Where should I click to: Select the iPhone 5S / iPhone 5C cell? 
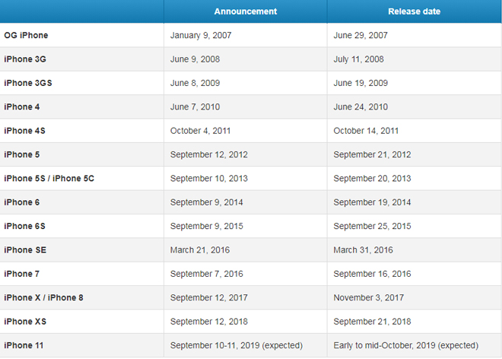click(x=49, y=179)
